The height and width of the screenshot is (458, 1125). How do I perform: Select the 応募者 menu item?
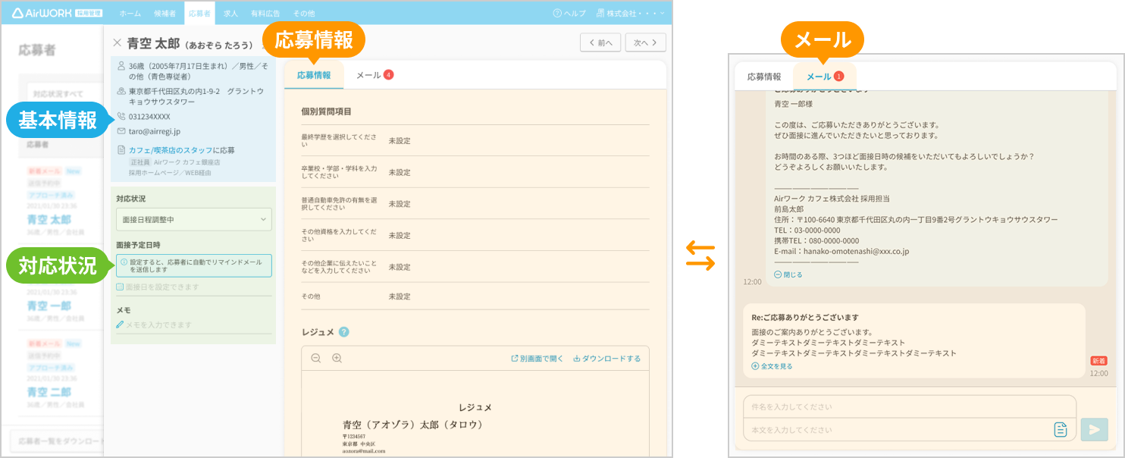click(199, 14)
